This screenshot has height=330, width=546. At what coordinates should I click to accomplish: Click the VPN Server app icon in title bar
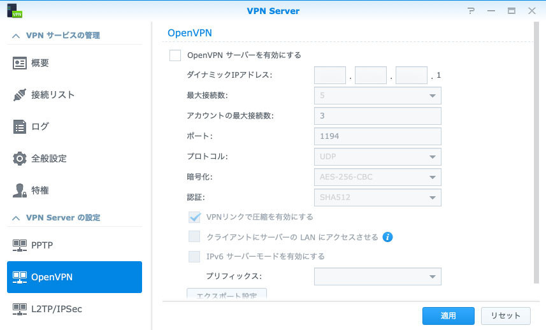pos(14,10)
